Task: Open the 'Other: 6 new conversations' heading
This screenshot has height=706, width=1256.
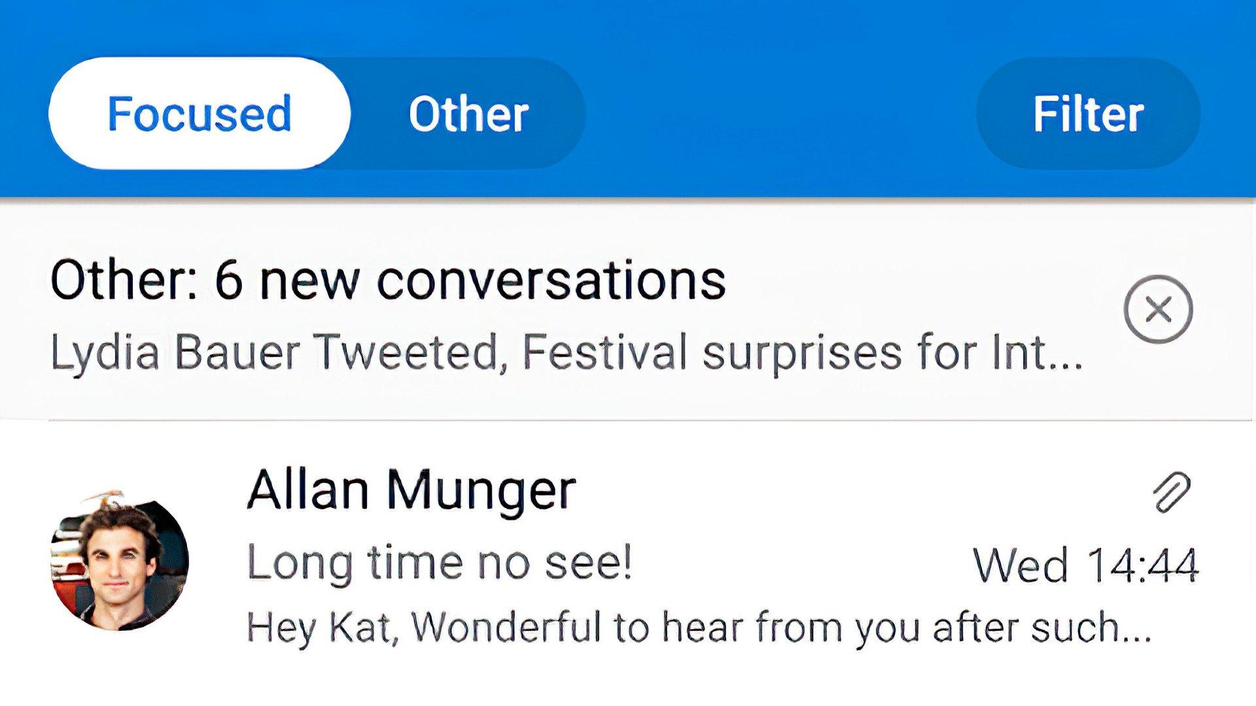Action: pos(388,281)
